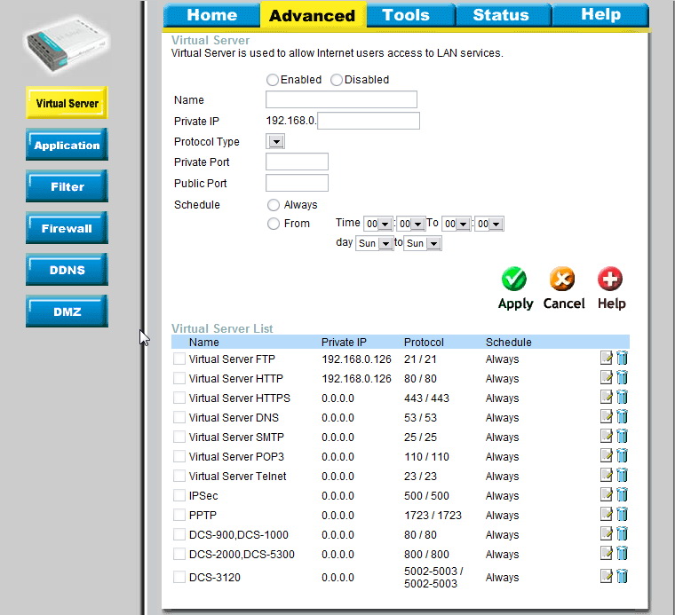The width and height of the screenshot is (675, 615).
Task: Check the IPSec row checkbox
Action: point(179,495)
